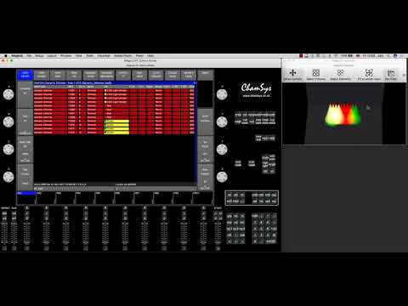Click the last visualiser toolbar icon before overflow
This screenshot has width=408, height=306.
[391, 74]
